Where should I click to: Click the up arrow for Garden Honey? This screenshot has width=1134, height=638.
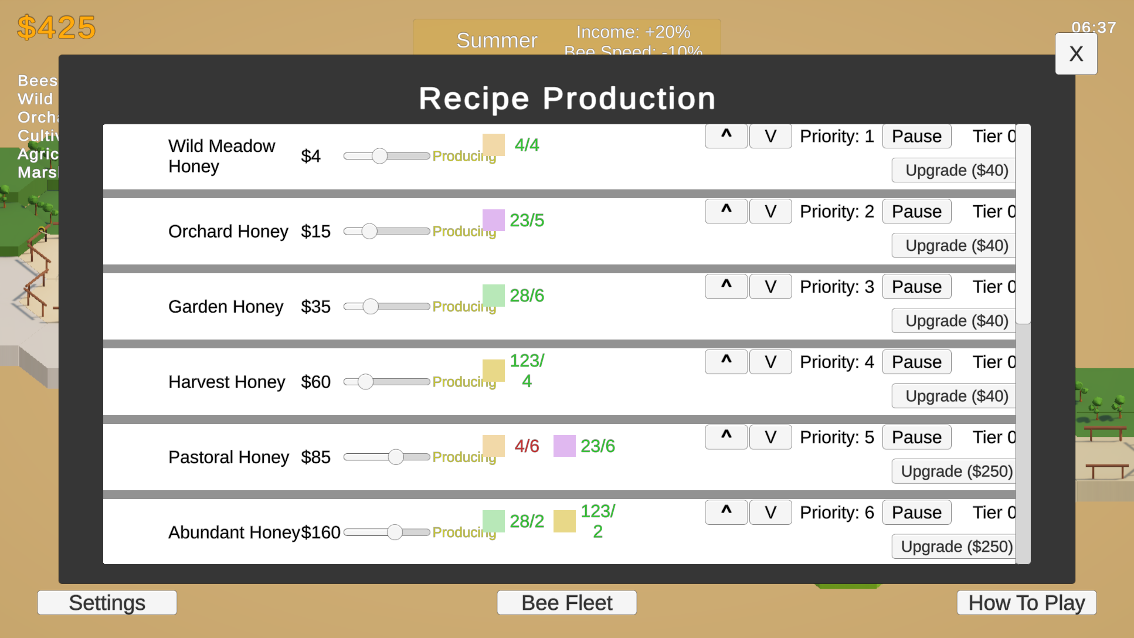[726, 286]
